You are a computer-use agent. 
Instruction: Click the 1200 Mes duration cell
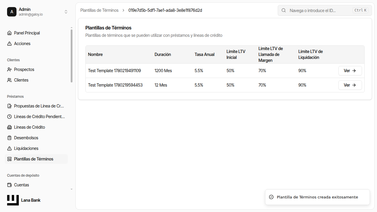(x=163, y=71)
